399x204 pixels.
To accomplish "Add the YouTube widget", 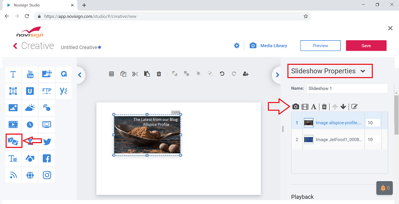I will 30,74.
